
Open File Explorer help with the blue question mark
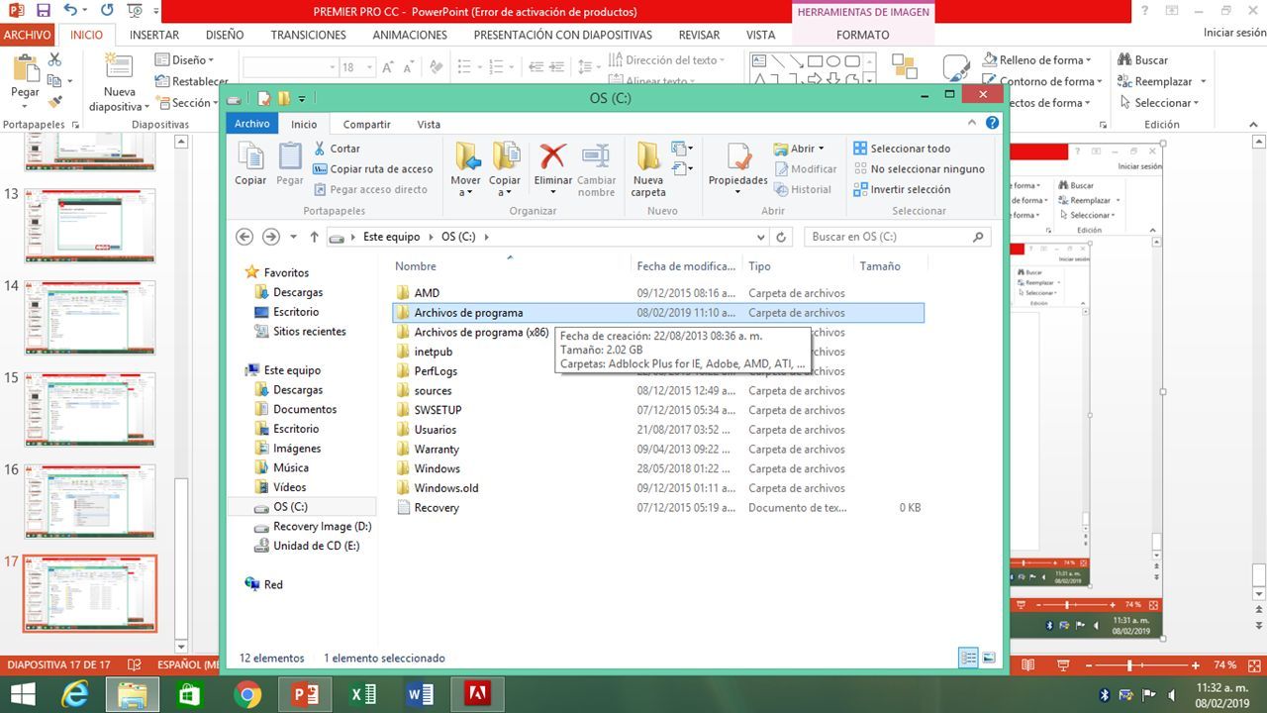[x=993, y=123]
